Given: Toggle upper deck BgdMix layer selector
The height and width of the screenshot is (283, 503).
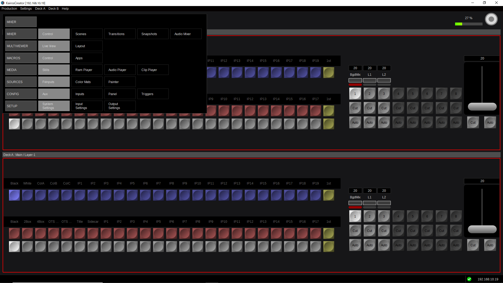Looking at the screenshot, I should pos(355,80).
